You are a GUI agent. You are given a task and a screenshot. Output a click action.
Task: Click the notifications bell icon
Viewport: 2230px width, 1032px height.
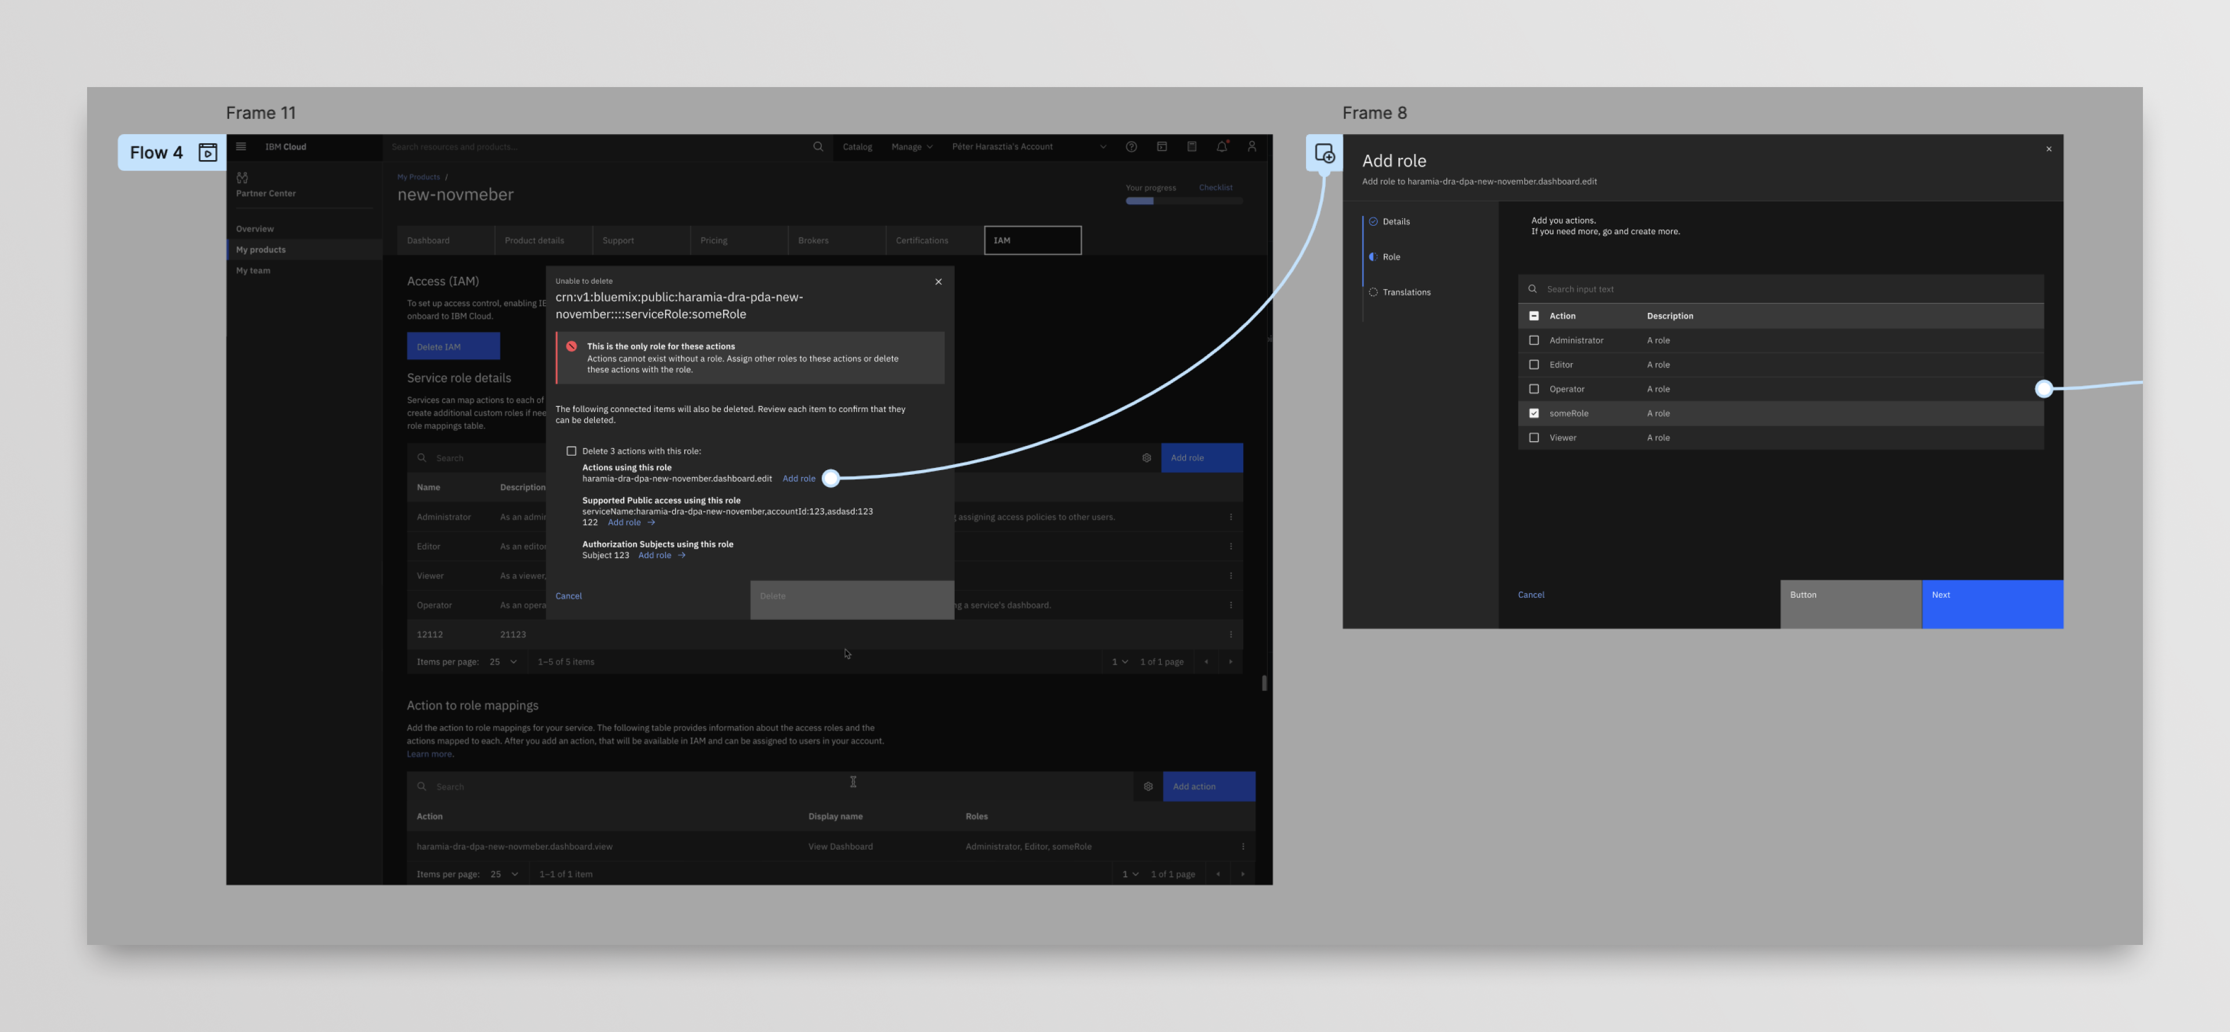click(x=1221, y=146)
